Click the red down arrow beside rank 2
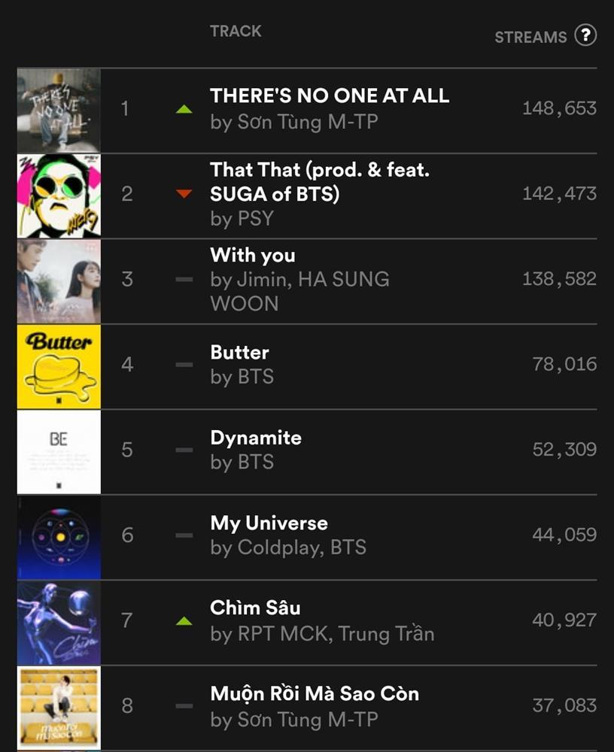The height and width of the screenshot is (752, 614). 184,194
